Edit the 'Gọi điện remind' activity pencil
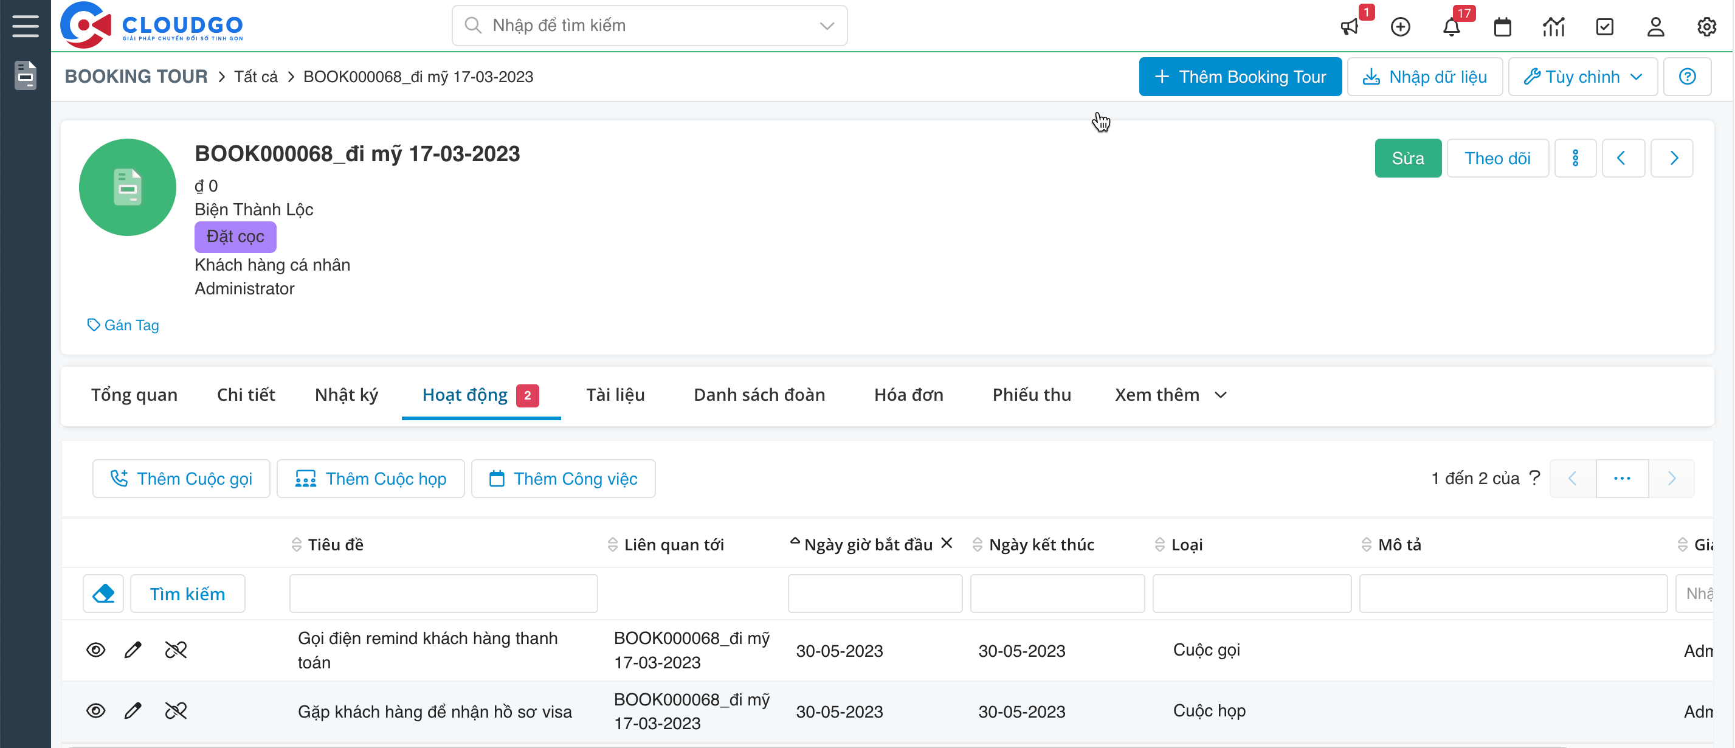This screenshot has width=1735, height=748. click(x=133, y=649)
